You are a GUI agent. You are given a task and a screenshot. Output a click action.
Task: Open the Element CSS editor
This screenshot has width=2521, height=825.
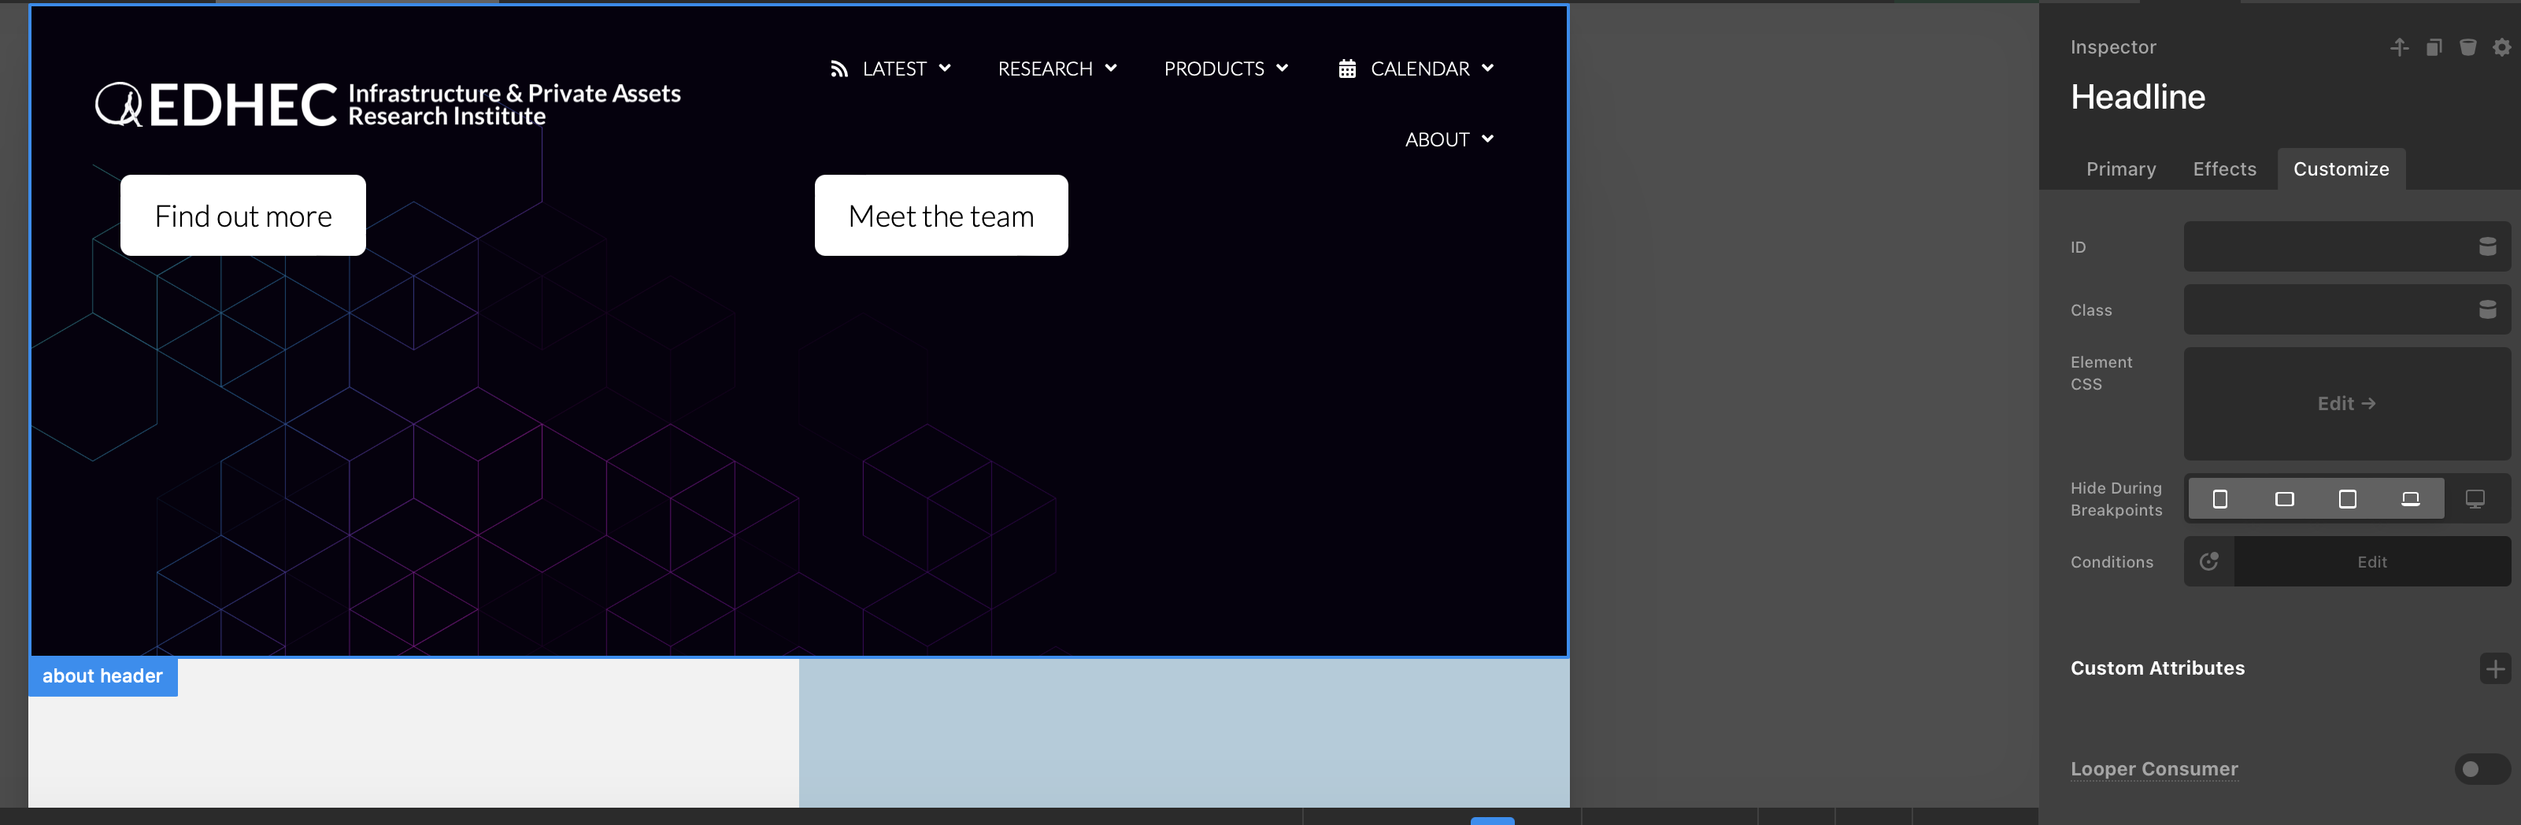pos(2346,404)
